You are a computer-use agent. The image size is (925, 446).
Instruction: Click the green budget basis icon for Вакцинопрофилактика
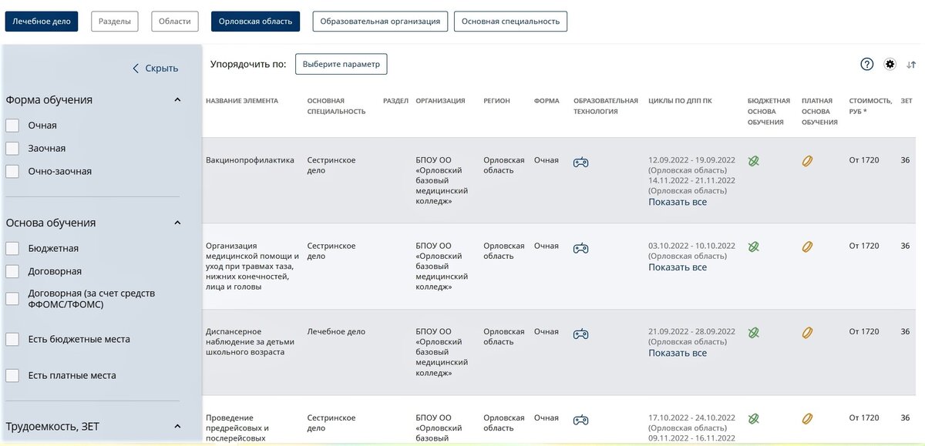[754, 161]
